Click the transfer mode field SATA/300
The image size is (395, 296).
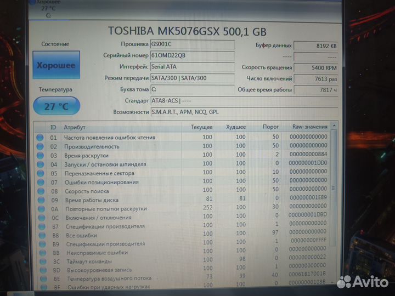point(193,78)
